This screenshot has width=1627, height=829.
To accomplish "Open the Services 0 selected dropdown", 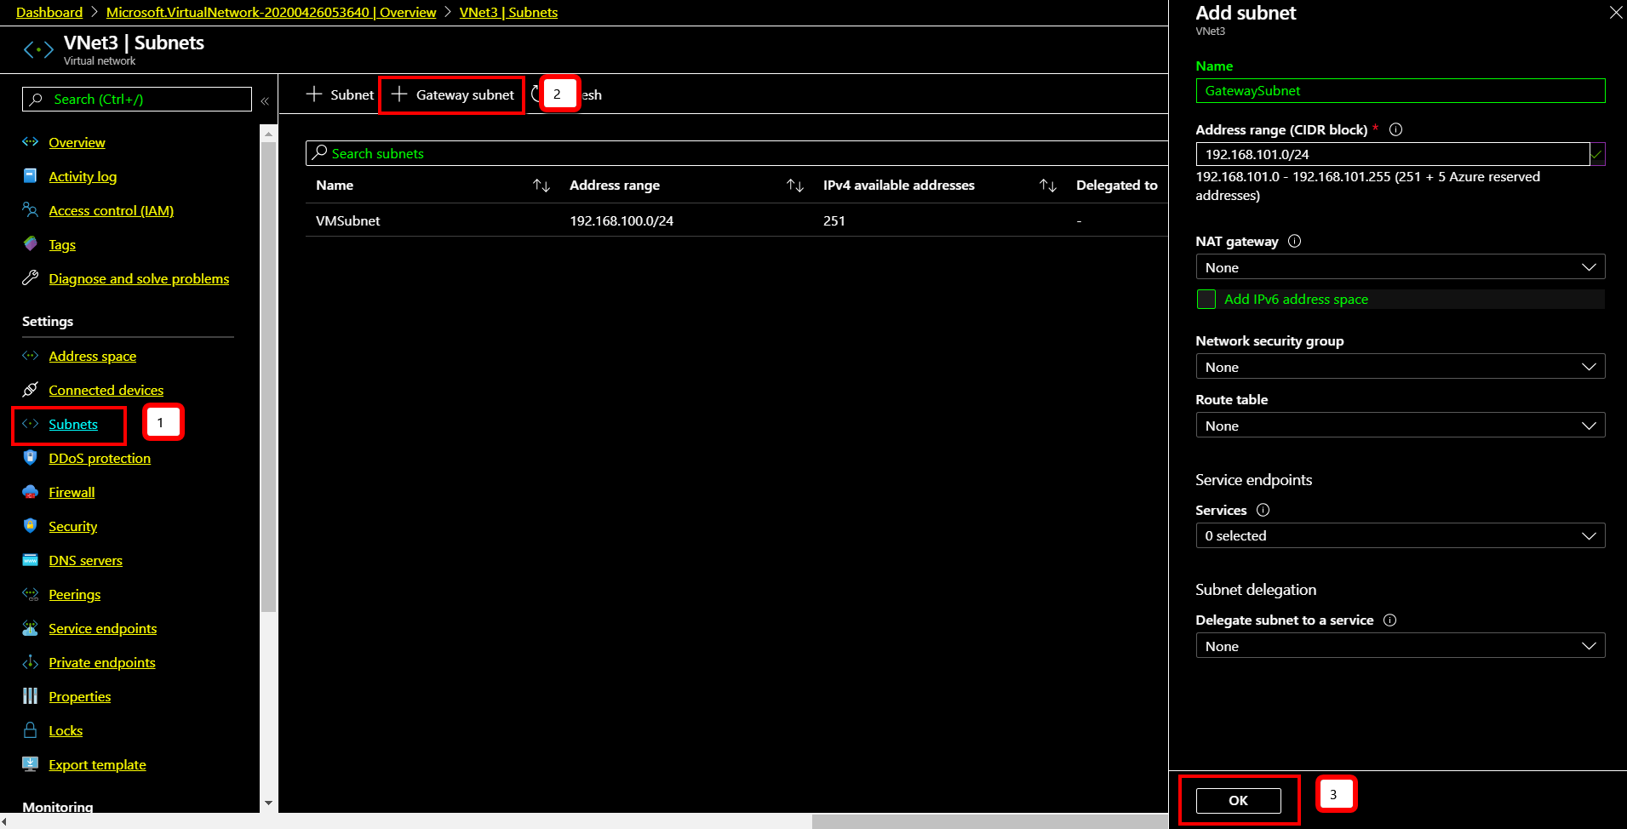I will point(1401,535).
